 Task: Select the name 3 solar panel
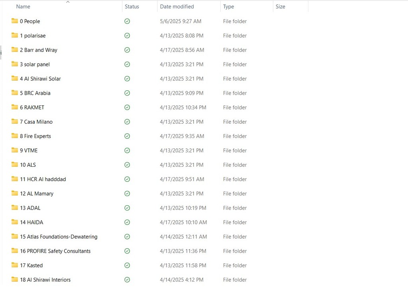pos(35,64)
